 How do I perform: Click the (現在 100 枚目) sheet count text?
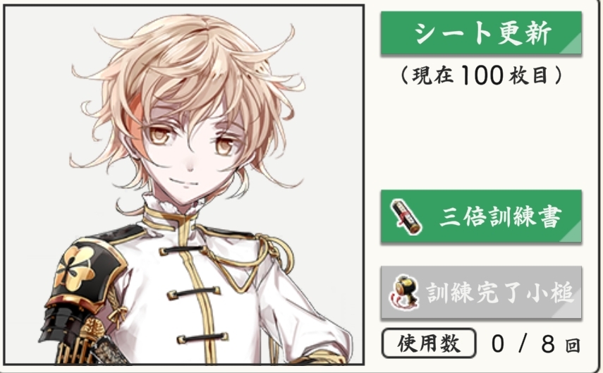click(x=481, y=75)
